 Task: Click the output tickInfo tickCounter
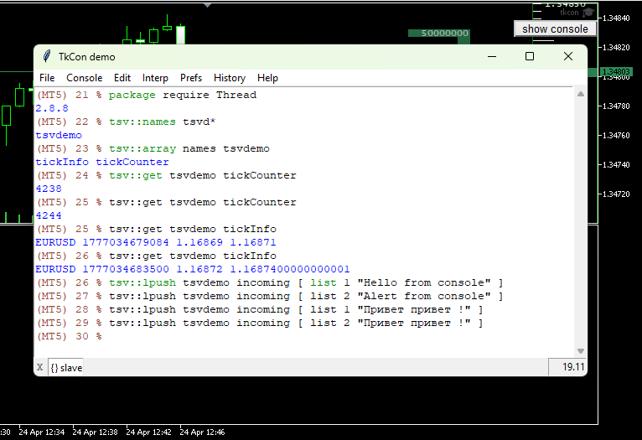102,162
